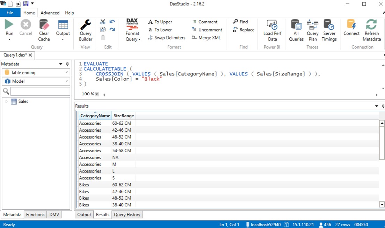
Task: Click the new document icon in title bar
Action: coord(10,4)
